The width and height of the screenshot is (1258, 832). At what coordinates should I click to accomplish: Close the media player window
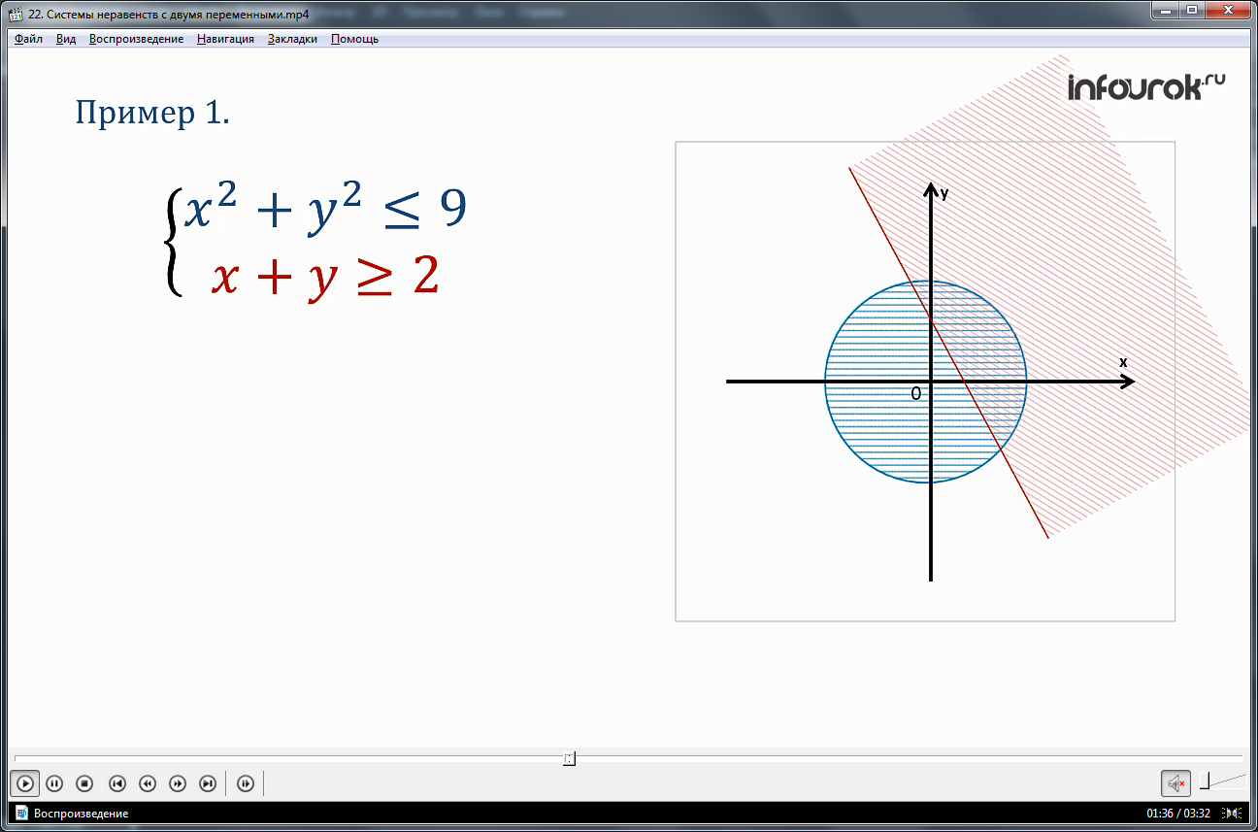click(1228, 10)
